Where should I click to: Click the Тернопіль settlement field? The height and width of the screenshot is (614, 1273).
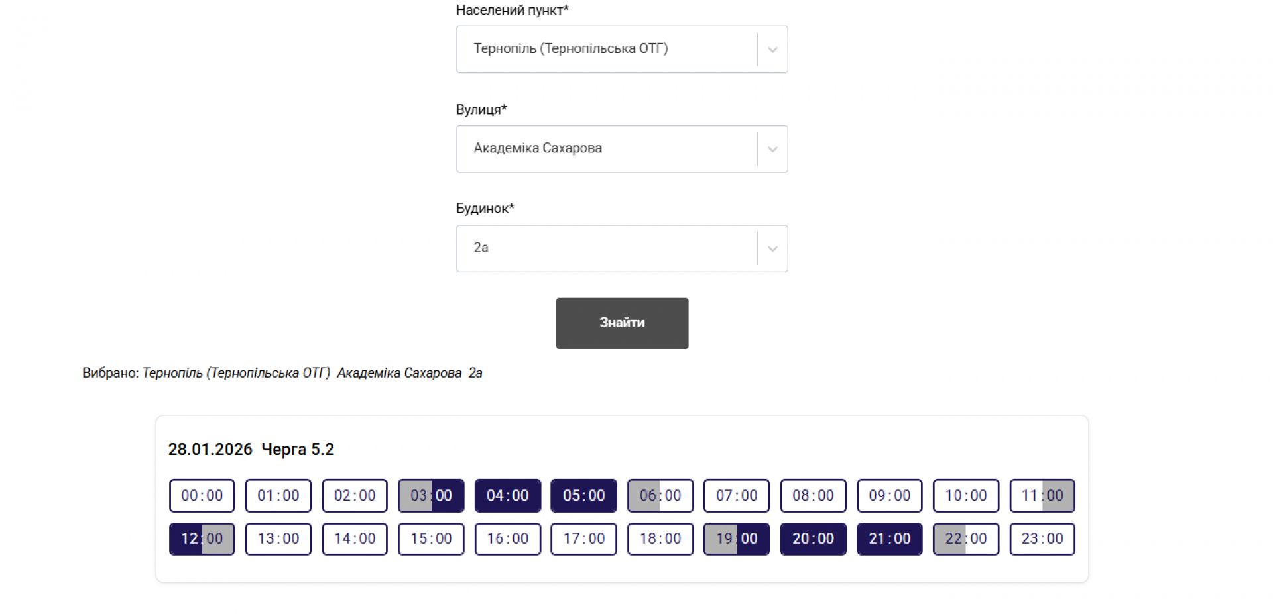click(606, 50)
